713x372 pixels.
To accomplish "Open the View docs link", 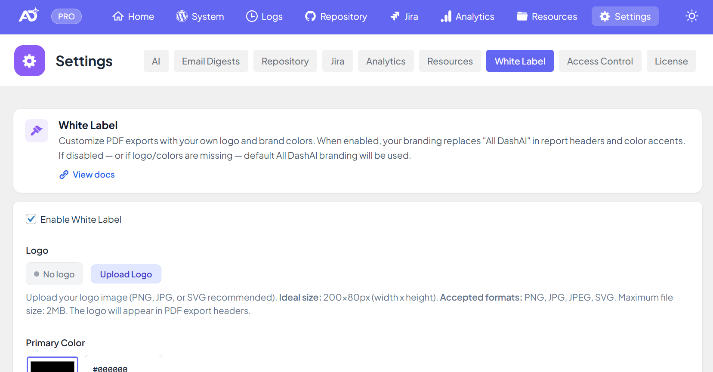I will point(93,175).
